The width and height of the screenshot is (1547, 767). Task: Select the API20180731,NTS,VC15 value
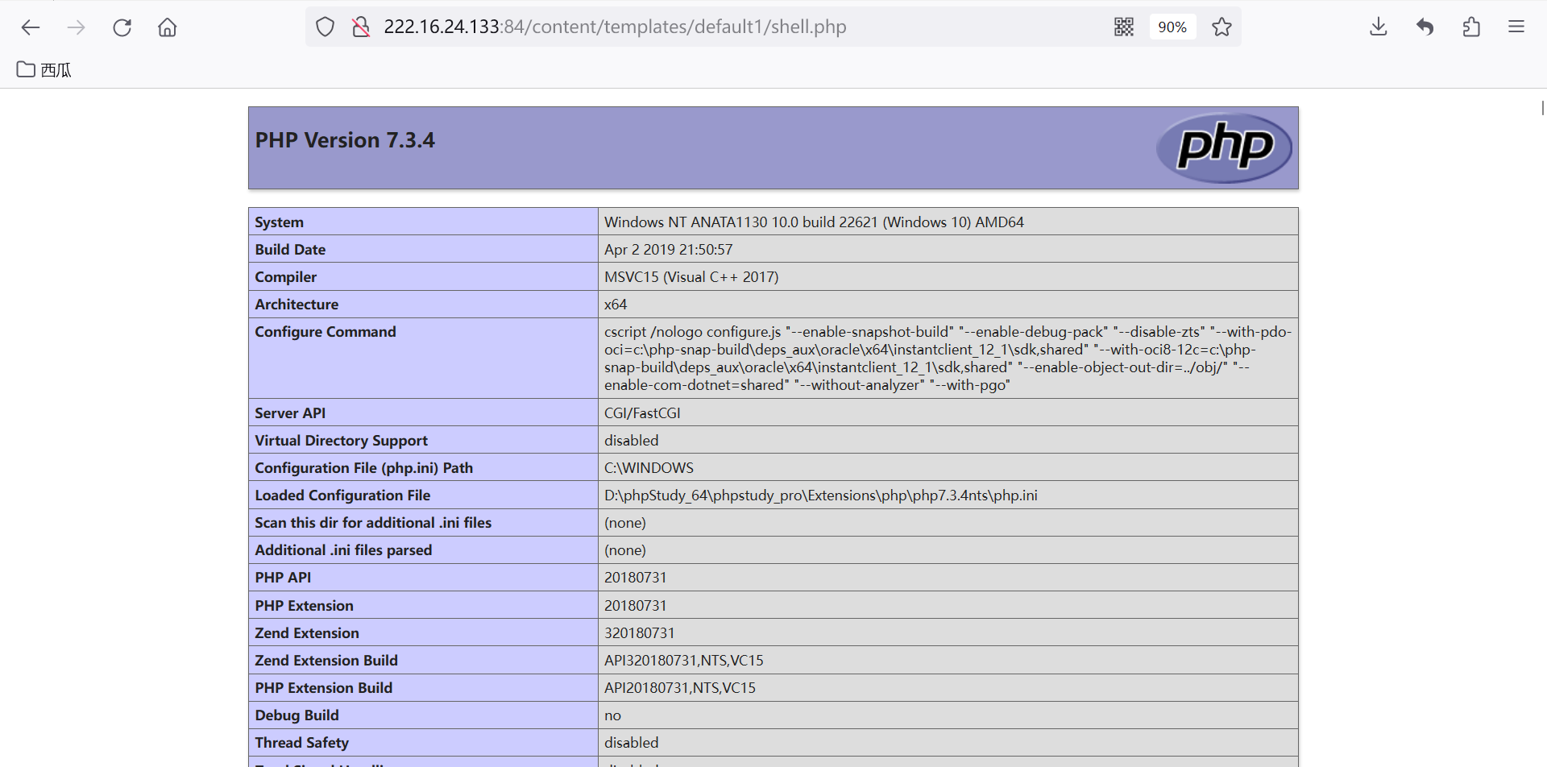click(680, 688)
